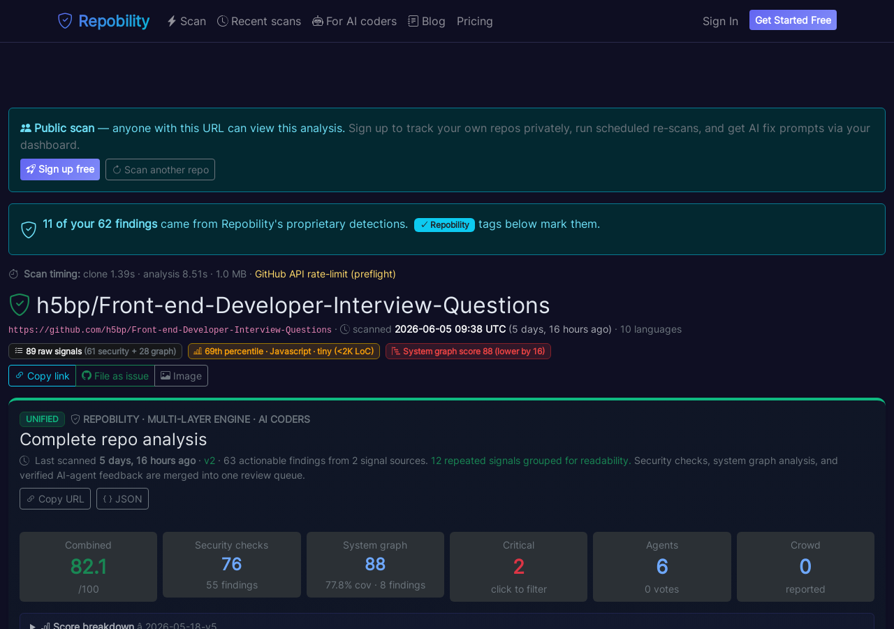Open the github.com repo URL link
This screenshot has height=629, width=894.
(x=170, y=330)
